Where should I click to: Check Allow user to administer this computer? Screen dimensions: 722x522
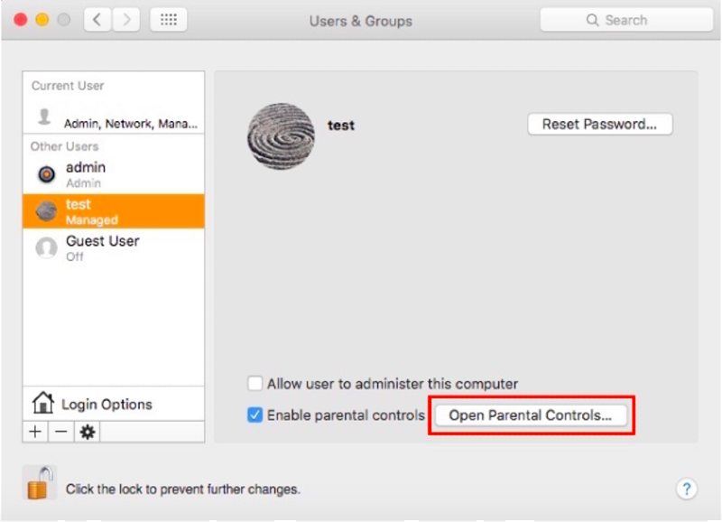click(255, 383)
